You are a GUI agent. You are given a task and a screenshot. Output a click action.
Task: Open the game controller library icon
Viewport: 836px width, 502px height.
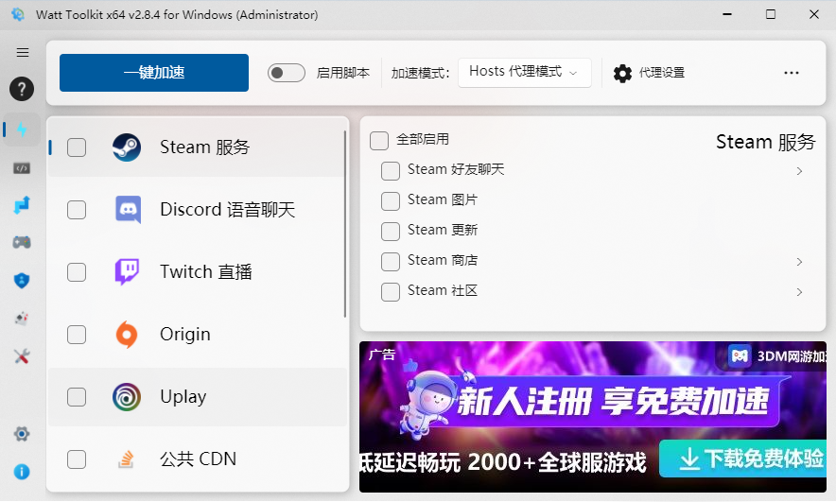(x=22, y=242)
